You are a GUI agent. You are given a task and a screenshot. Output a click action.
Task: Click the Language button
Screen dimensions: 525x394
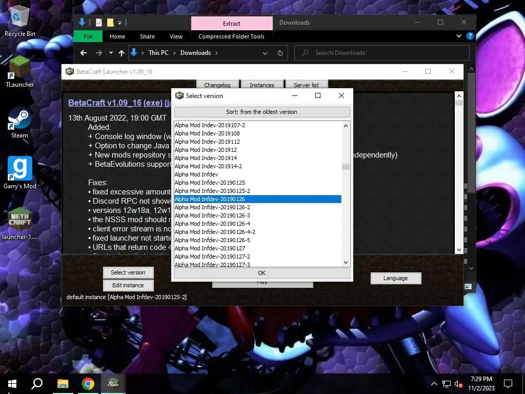coord(396,278)
